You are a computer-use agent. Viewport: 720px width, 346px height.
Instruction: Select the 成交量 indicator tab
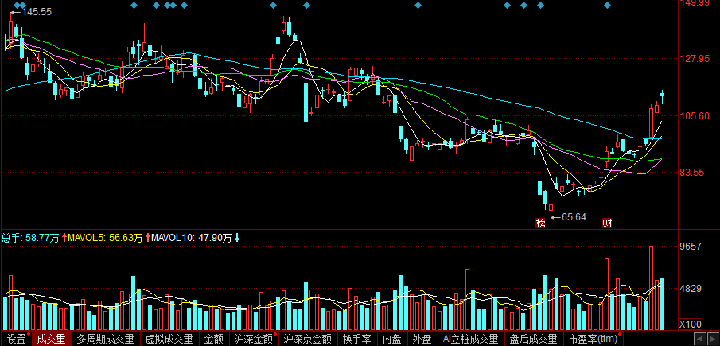(x=52, y=339)
